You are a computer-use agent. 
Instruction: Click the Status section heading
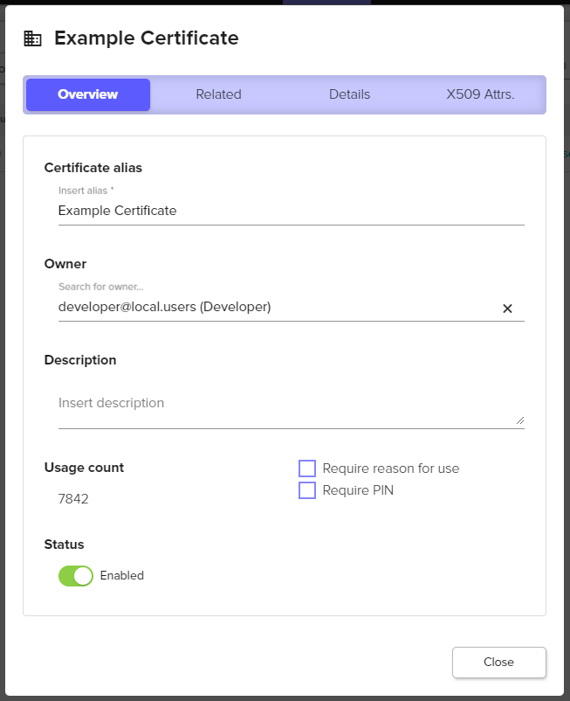[64, 545]
